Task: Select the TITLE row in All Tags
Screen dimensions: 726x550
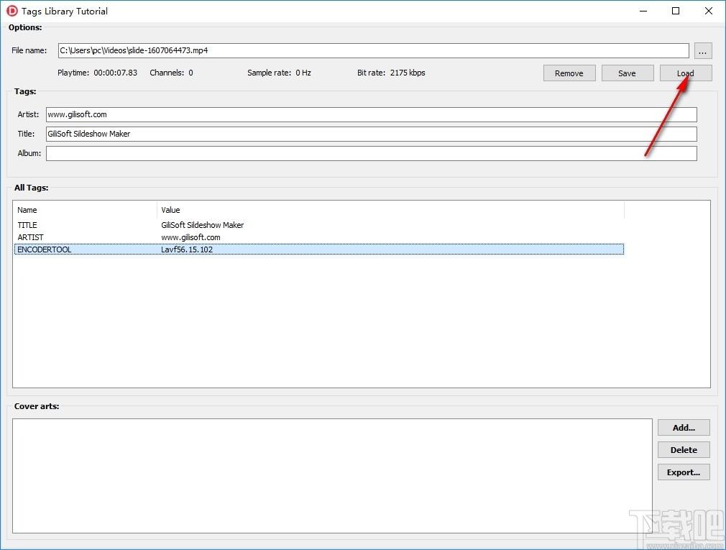Action: pos(319,225)
